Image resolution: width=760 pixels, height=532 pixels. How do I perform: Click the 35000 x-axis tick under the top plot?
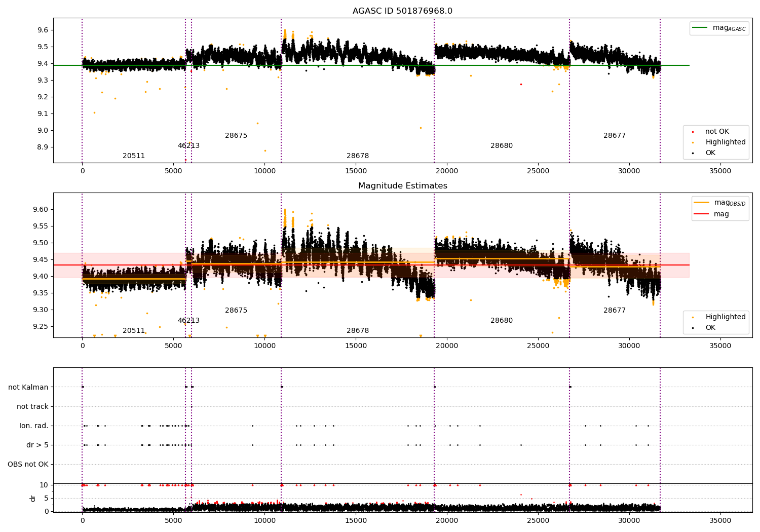720,171
